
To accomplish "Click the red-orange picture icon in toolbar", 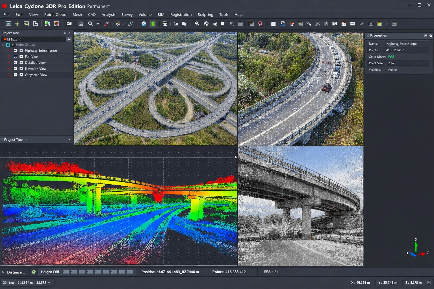I will [x=57, y=24].
